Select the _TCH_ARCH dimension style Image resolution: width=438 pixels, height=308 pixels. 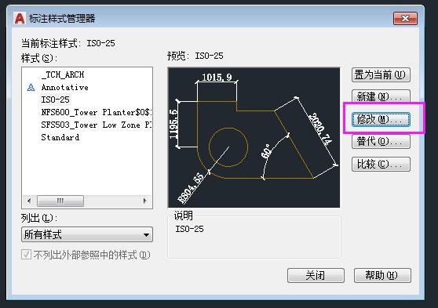63,74
